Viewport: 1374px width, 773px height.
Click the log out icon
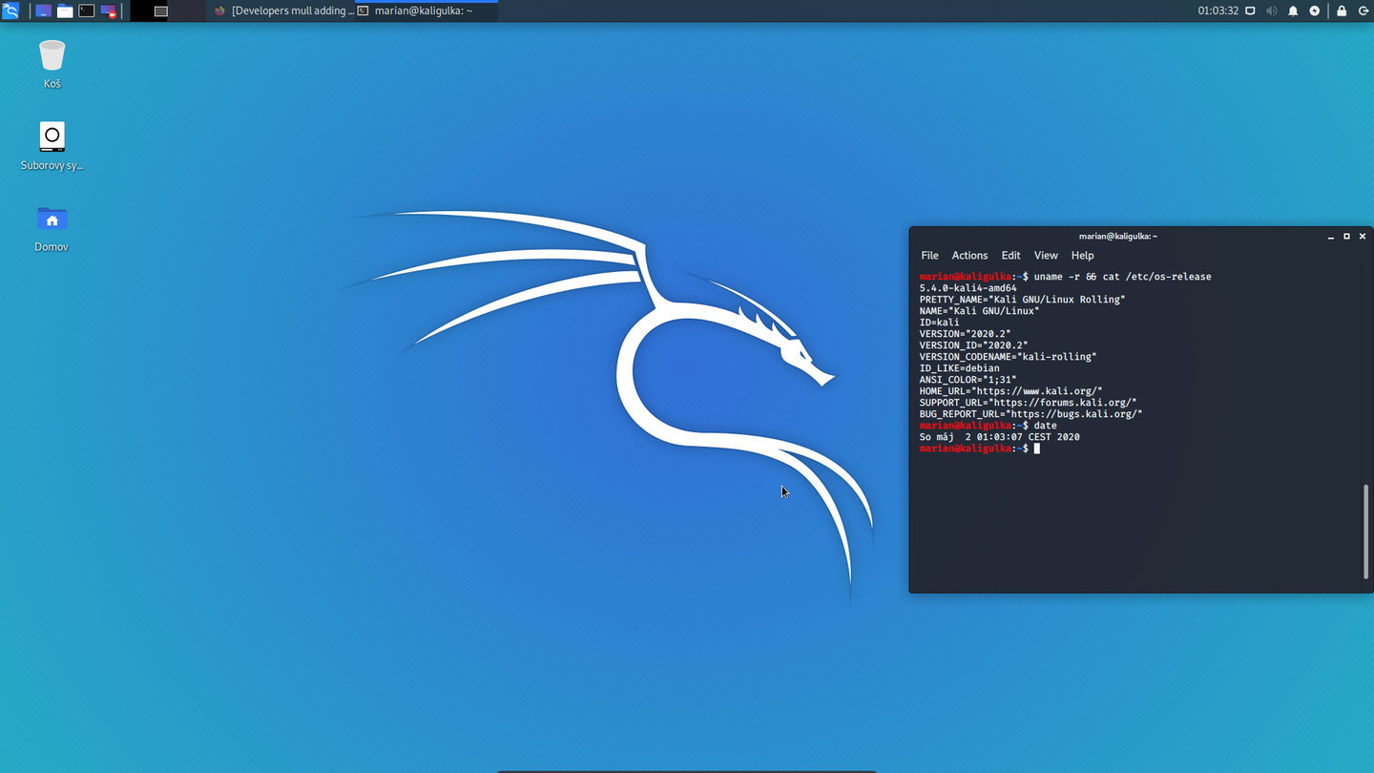pos(1363,10)
